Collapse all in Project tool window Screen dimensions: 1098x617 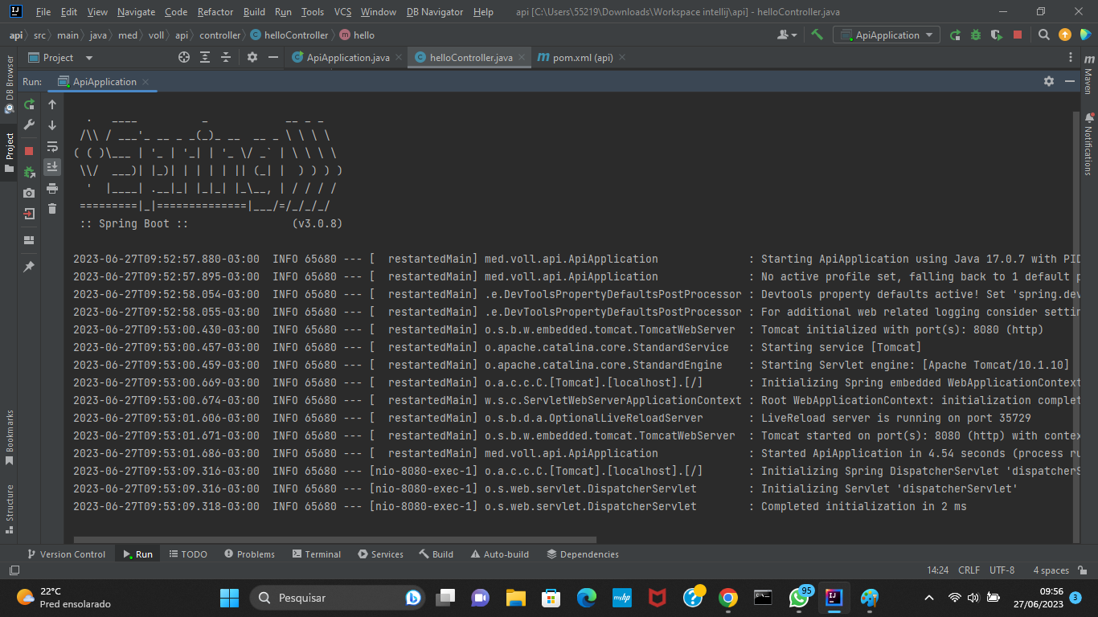coord(226,57)
